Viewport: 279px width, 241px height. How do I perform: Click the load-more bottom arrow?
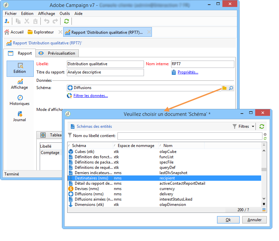tap(264, 204)
